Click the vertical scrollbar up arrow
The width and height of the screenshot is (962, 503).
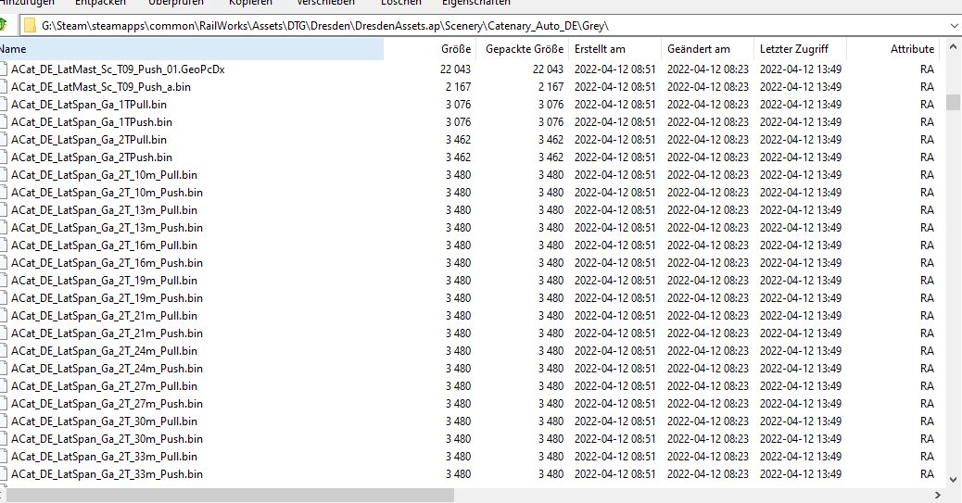pyautogui.click(x=953, y=46)
